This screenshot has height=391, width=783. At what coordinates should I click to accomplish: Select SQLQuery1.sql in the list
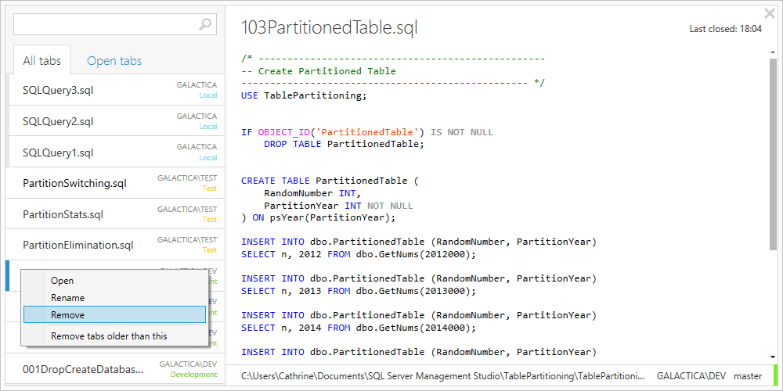(x=58, y=152)
